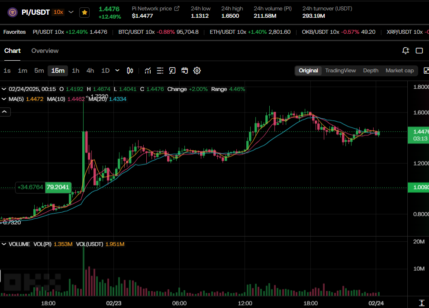The height and width of the screenshot is (308, 429).
Task: Switch to Depth chart view
Action: (x=371, y=71)
